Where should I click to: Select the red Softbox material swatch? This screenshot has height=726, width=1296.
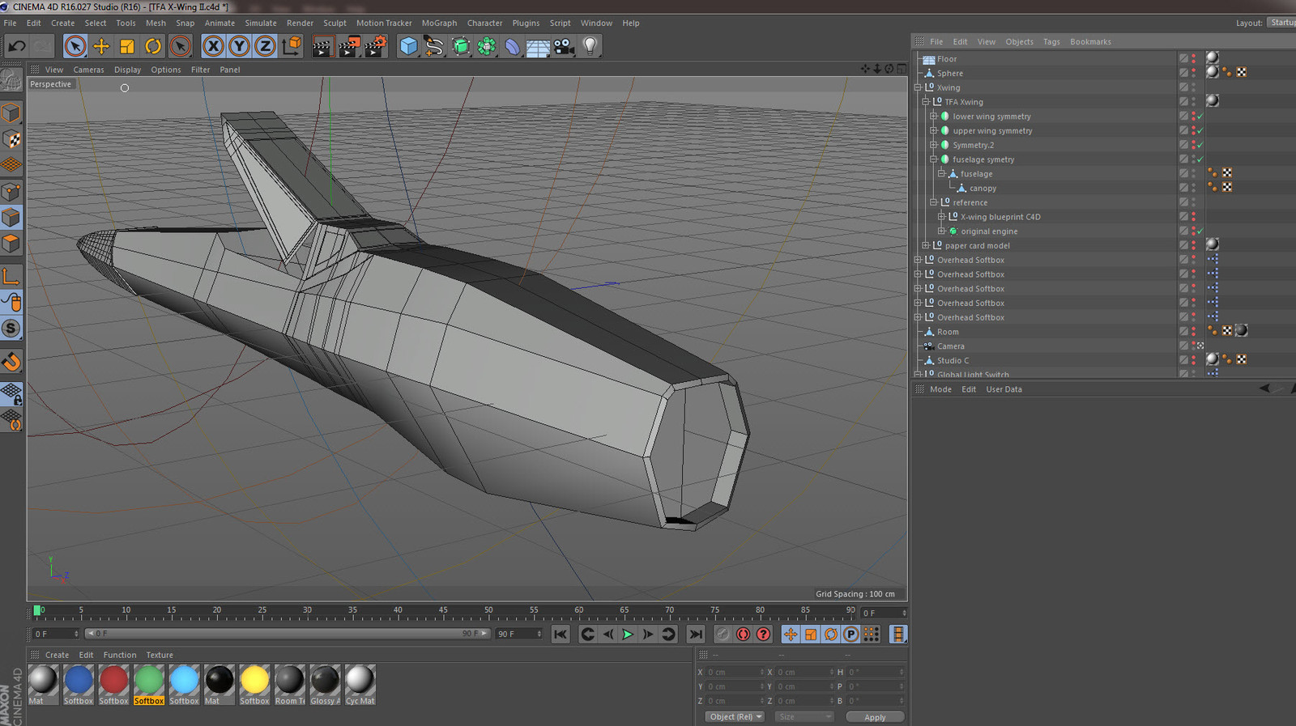point(113,684)
